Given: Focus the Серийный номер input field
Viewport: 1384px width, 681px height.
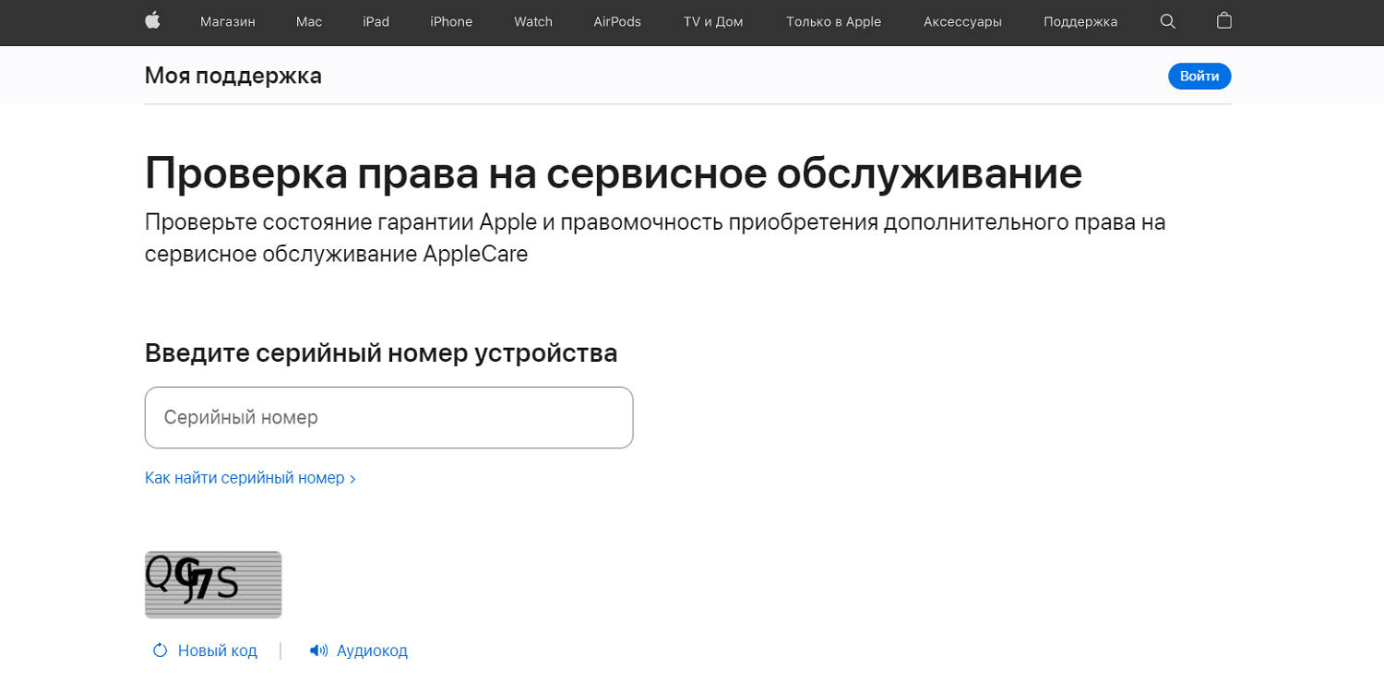Looking at the screenshot, I should 388,417.
